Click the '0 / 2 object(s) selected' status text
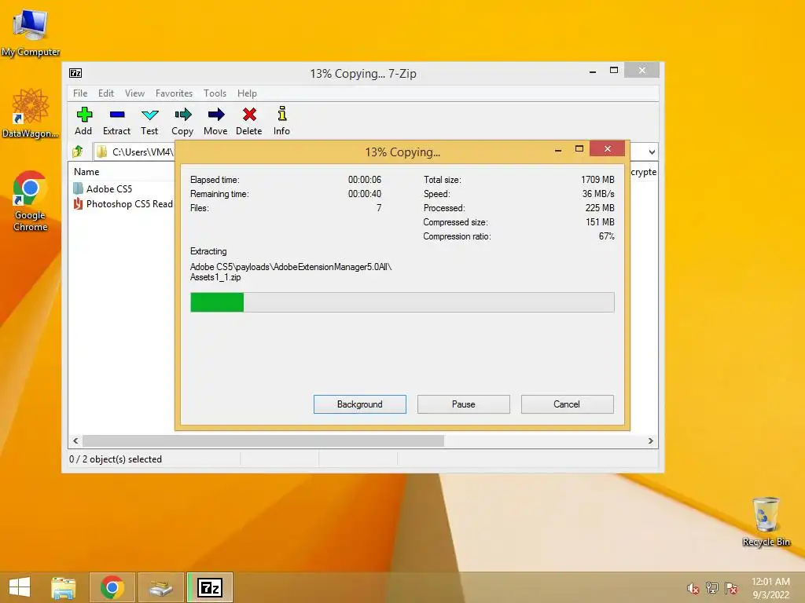 click(116, 459)
